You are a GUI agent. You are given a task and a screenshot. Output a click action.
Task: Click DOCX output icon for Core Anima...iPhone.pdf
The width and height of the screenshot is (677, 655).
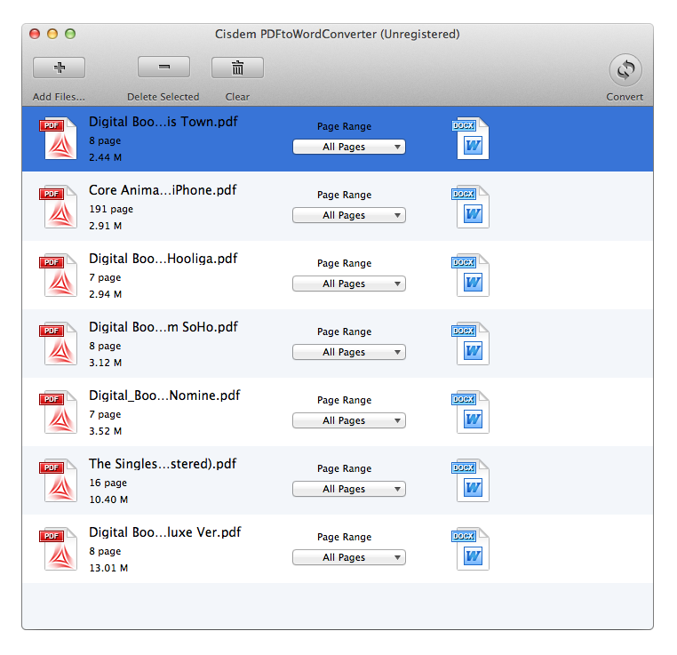click(x=470, y=206)
